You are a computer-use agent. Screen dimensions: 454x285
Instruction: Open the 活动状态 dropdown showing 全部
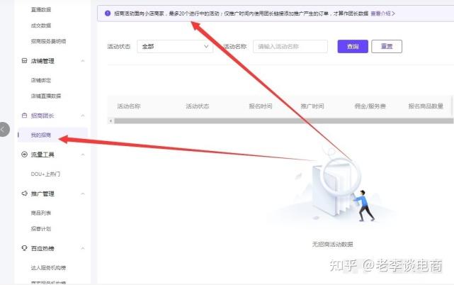pyautogui.click(x=175, y=46)
